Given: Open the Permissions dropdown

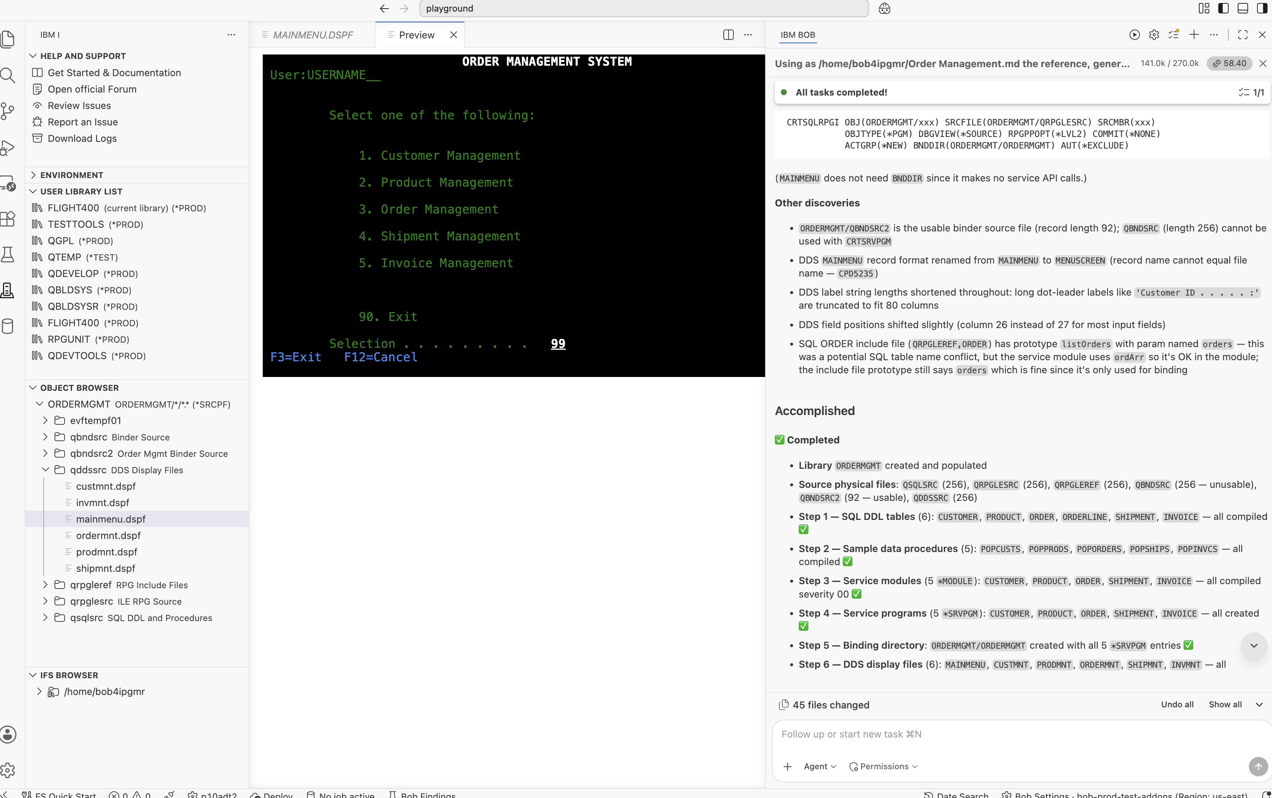Looking at the screenshot, I should [x=883, y=766].
